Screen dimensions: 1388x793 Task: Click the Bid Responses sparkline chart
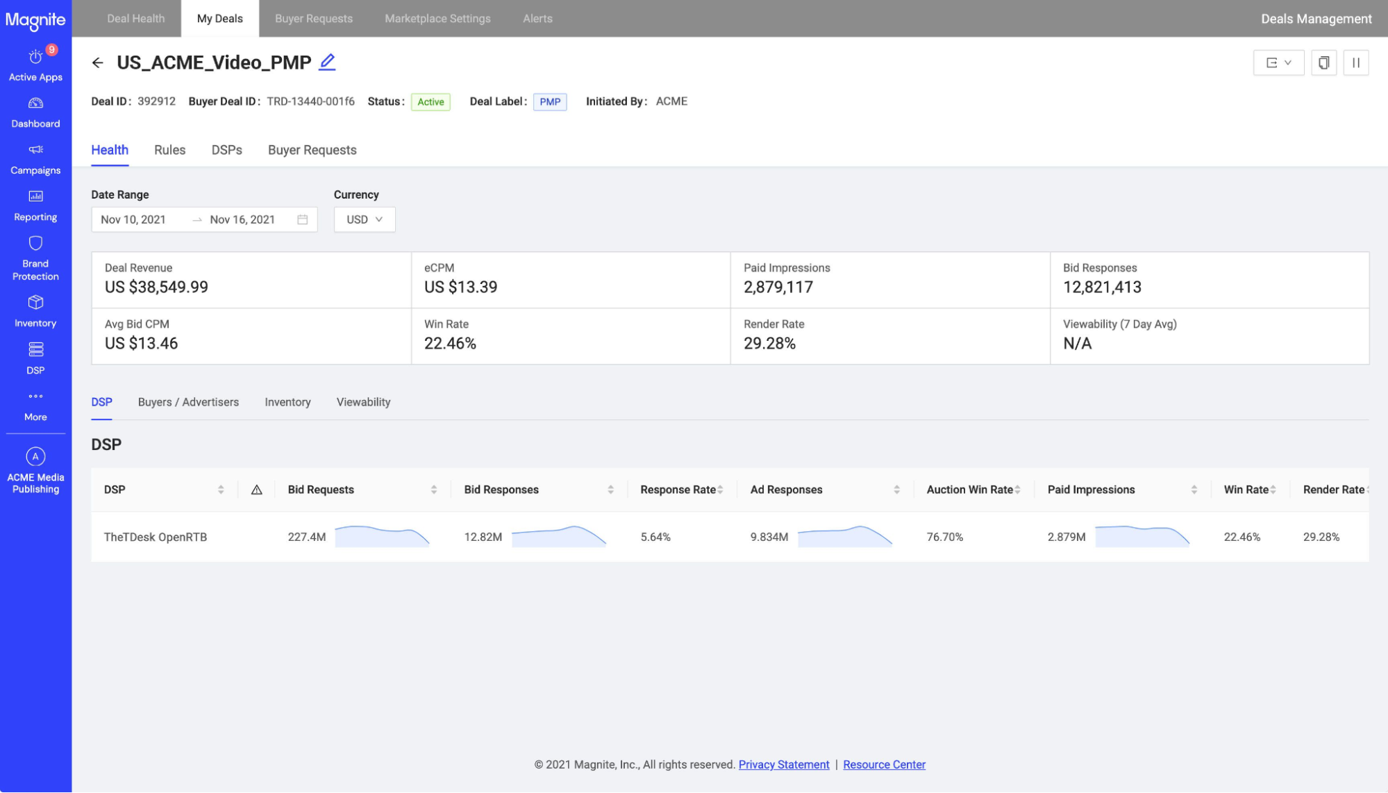559,537
